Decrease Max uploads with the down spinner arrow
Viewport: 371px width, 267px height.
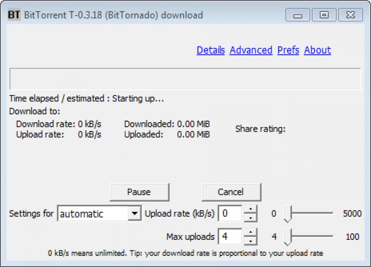click(250, 241)
